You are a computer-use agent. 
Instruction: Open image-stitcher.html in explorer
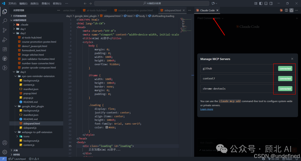click(36, 55)
